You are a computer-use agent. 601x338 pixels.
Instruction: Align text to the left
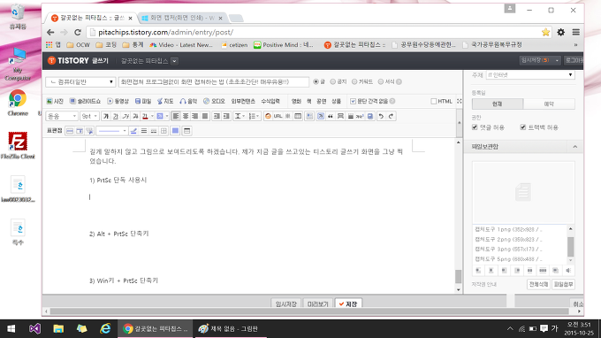click(176, 116)
